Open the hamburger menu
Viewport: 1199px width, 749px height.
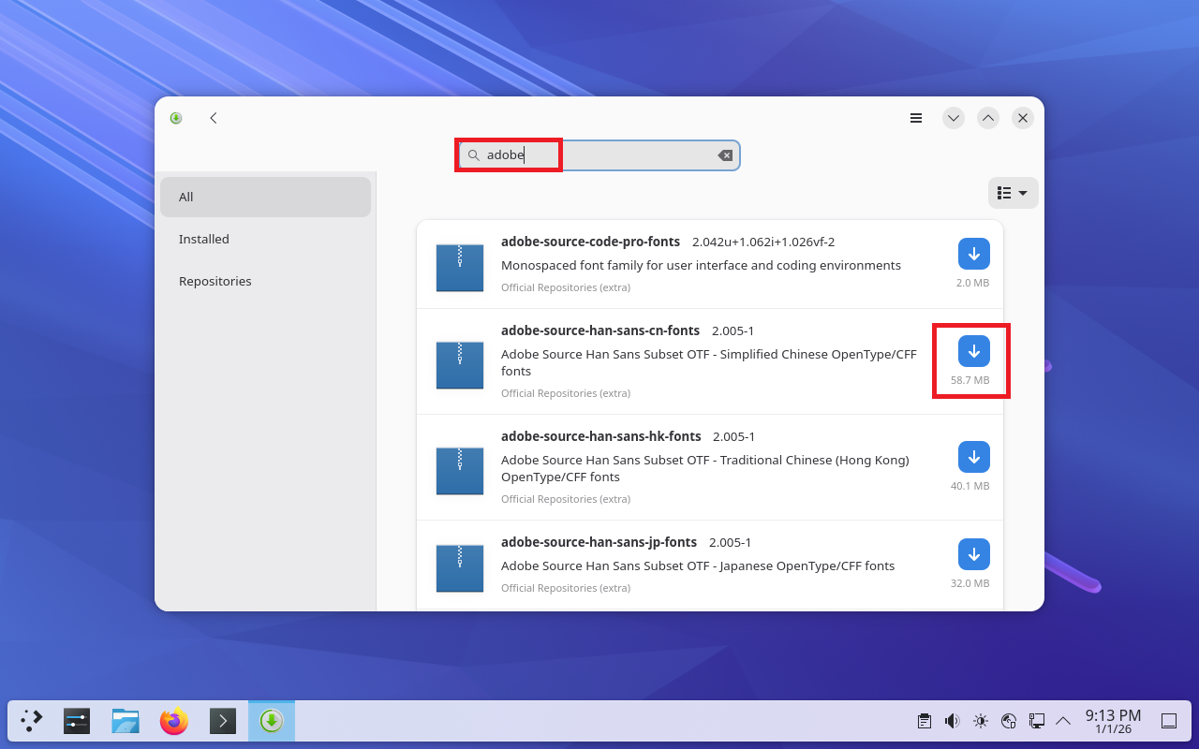(916, 118)
